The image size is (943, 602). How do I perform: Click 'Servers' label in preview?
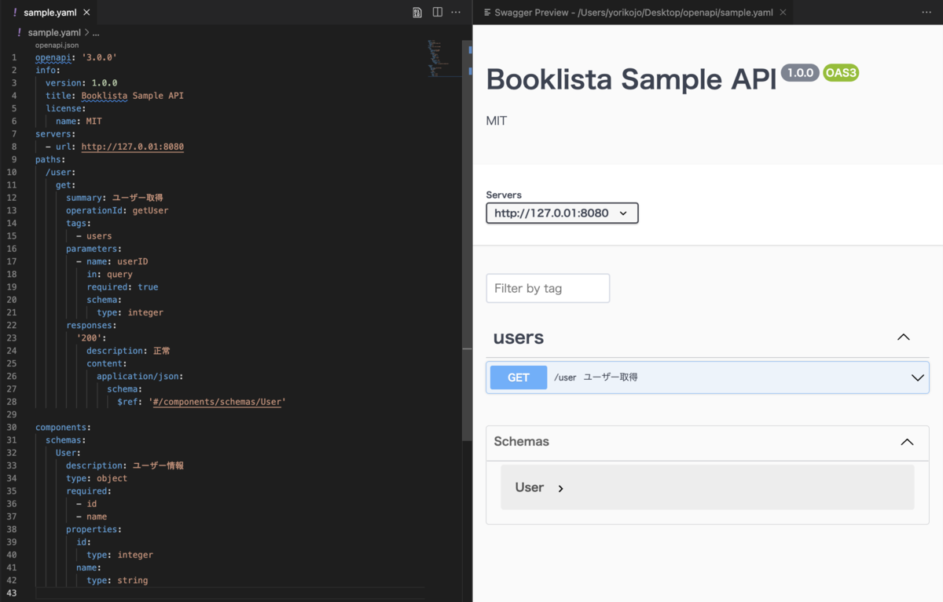pos(504,195)
